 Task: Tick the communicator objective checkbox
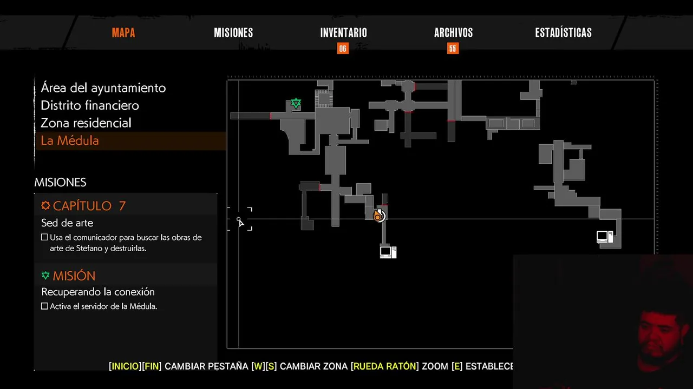coord(44,237)
